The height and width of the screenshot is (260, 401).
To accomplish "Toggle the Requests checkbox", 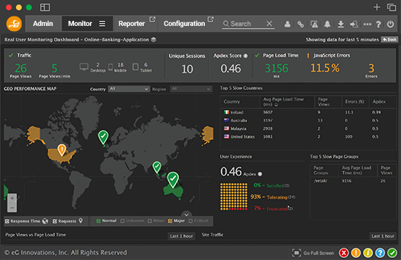I will [x=55, y=221].
